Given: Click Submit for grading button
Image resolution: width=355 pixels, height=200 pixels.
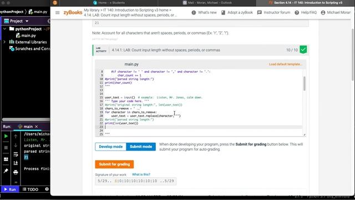Looking at the screenshot, I should (x=114, y=164).
